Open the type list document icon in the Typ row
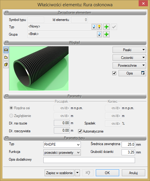The height and width of the screenshot is (181, 150). click(x=94, y=27)
